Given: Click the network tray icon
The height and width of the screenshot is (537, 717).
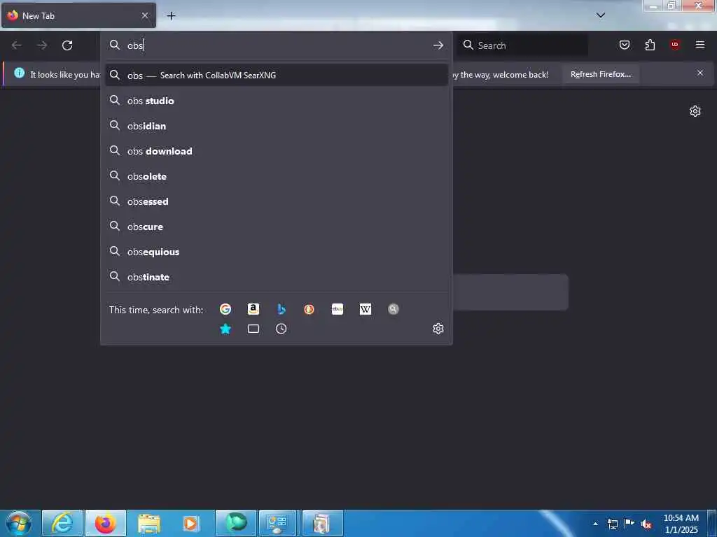Looking at the screenshot, I should coord(612,524).
